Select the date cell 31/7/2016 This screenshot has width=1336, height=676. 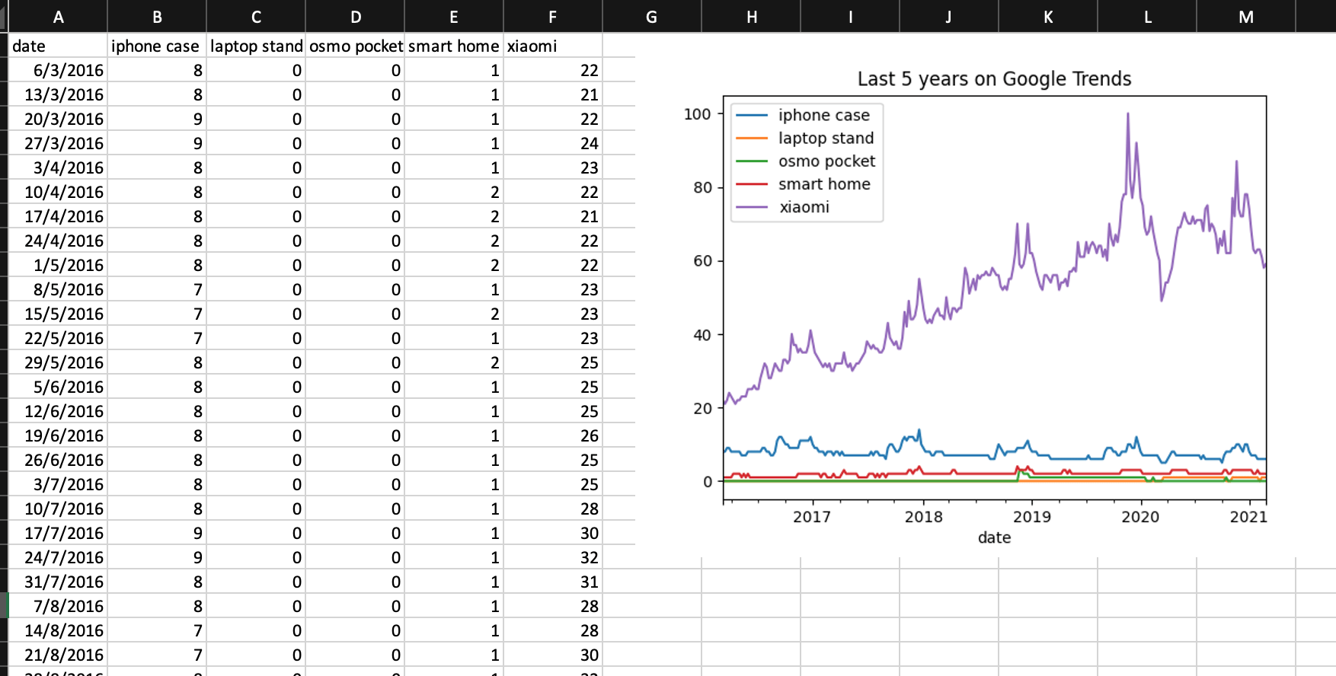pyautogui.click(x=58, y=582)
